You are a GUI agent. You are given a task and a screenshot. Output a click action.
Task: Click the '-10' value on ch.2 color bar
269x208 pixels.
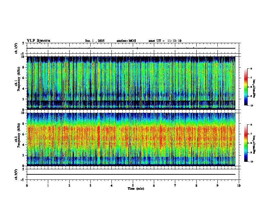(251, 162)
